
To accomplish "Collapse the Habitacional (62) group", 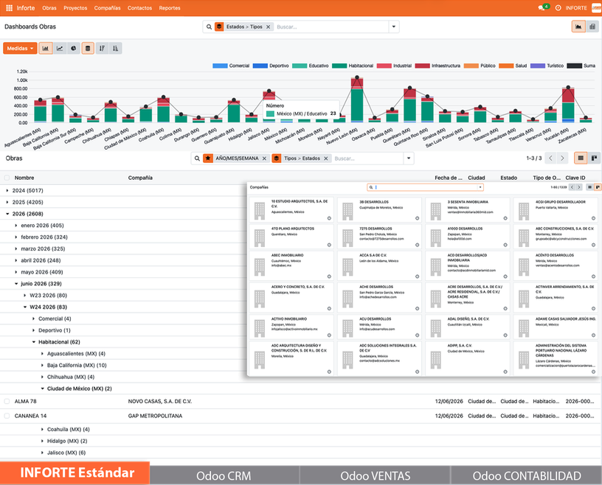I will [59, 342].
